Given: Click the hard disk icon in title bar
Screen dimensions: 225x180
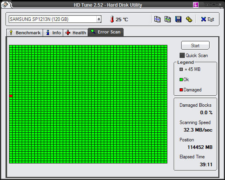Looking at the screenshot, I should 5,5.
